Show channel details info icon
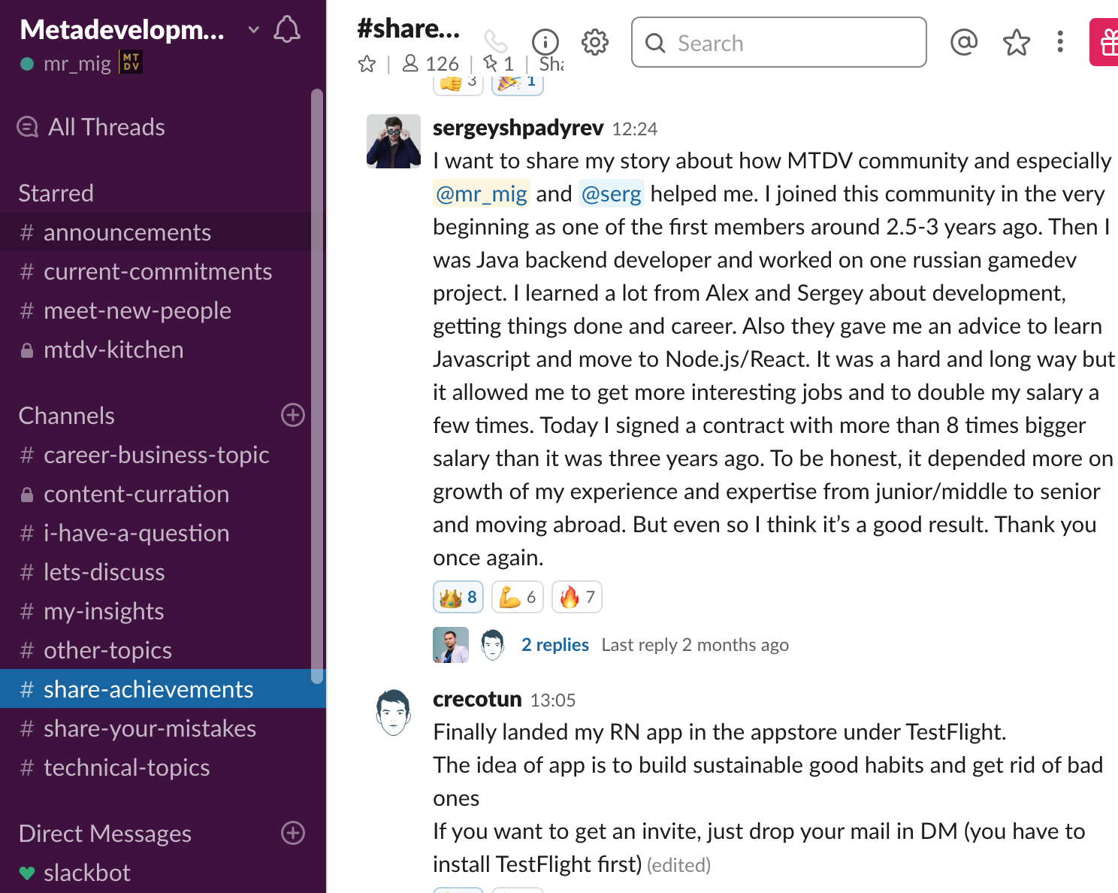 tap(545, 42)
